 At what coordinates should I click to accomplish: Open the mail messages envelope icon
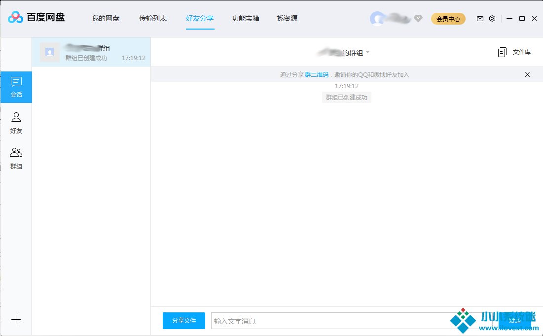(x=480, y=19)
